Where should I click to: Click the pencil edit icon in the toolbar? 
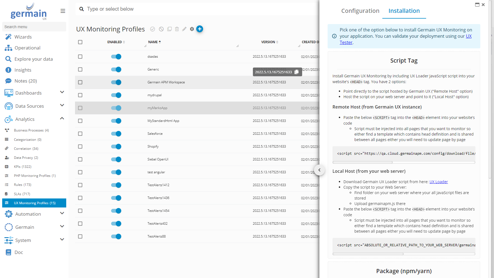tap(184, 29)
